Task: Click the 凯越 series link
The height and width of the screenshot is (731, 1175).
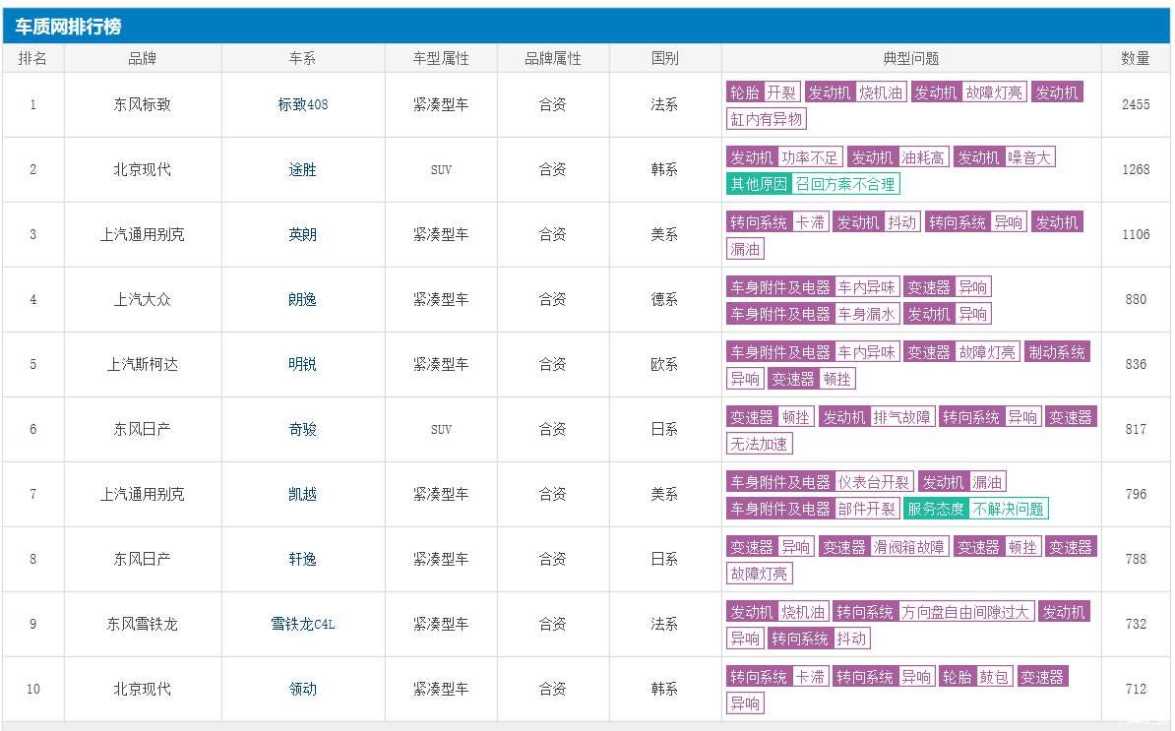Action: pyautogui.click(x=303, y=494)
